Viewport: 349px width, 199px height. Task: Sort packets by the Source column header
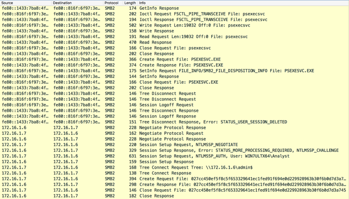coord(26,3)
